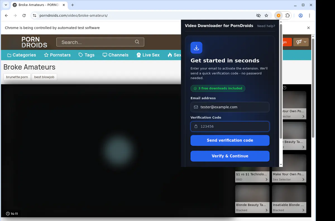Click the search magnifier icon on the site

(x=137, y=42)
